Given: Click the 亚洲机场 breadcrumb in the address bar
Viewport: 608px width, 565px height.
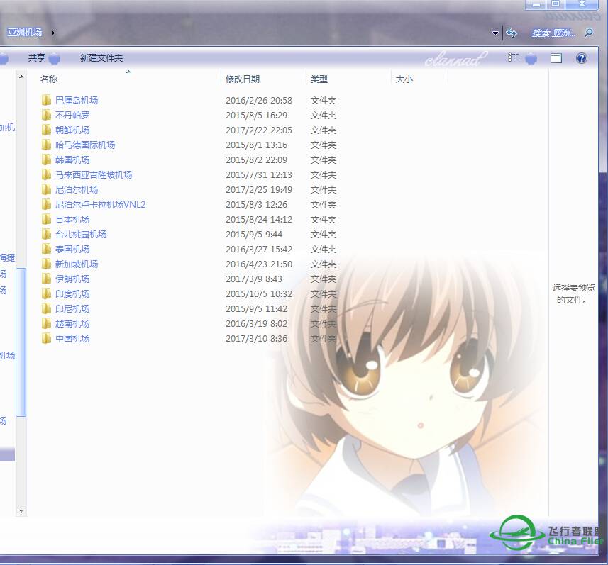Looking at the screenshot, I should (x=25, y=33).
